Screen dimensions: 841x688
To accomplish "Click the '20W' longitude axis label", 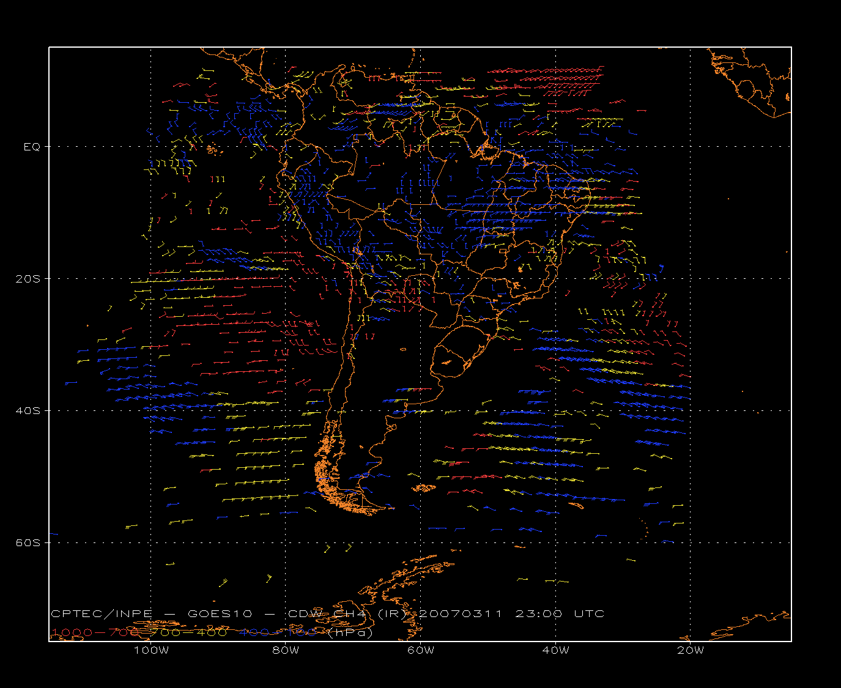I will point(691,651).
